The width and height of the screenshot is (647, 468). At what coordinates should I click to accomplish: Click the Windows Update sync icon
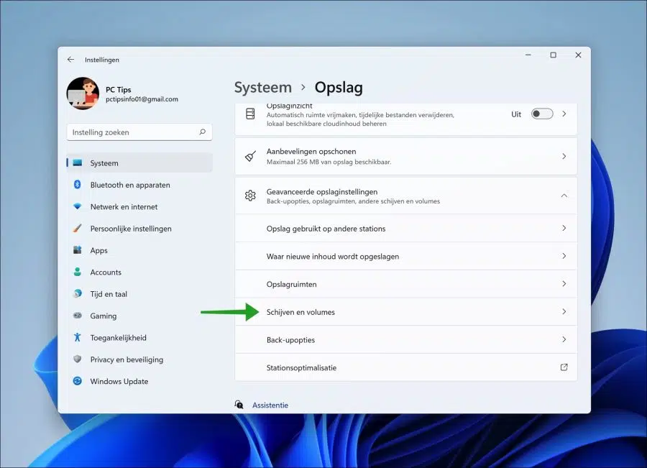tap(77, 381)
